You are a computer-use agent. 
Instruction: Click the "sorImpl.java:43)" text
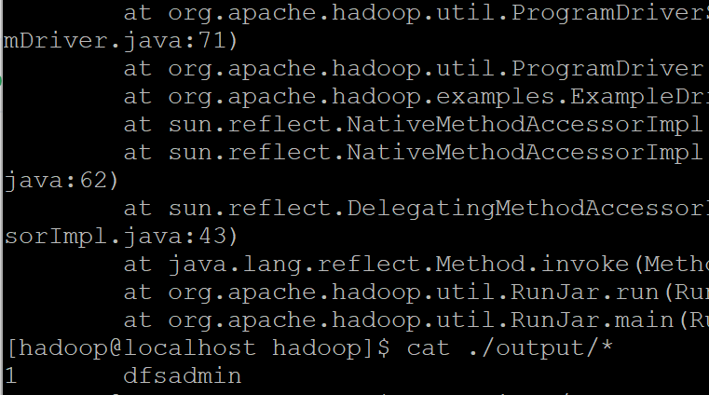click(x=120, y=237)
